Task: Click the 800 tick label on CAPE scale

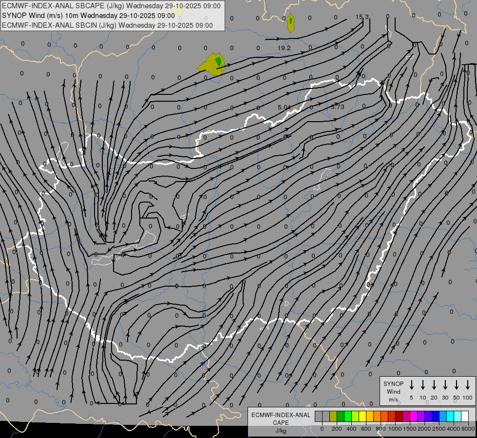Action: (381, 429)
